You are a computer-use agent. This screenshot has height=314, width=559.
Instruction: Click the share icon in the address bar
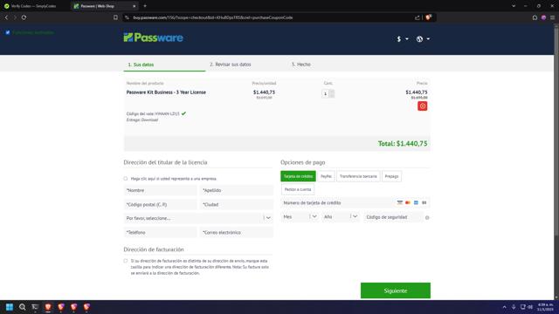pyautogui.click(x=418, y=17)
